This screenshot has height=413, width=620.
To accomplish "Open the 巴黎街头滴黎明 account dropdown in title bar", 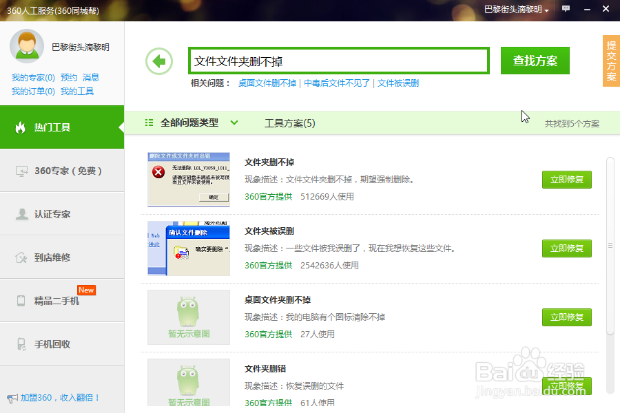I will pos(517,10).
